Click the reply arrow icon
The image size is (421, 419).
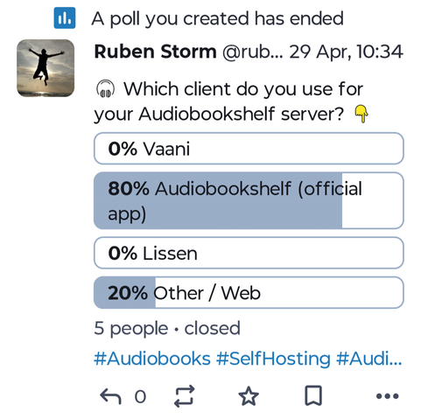(110, 396)
